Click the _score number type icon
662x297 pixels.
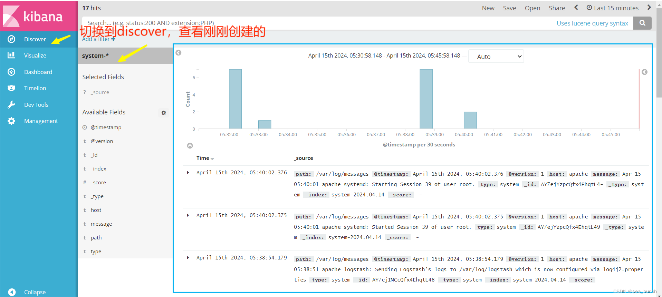(x=85, y=183)
